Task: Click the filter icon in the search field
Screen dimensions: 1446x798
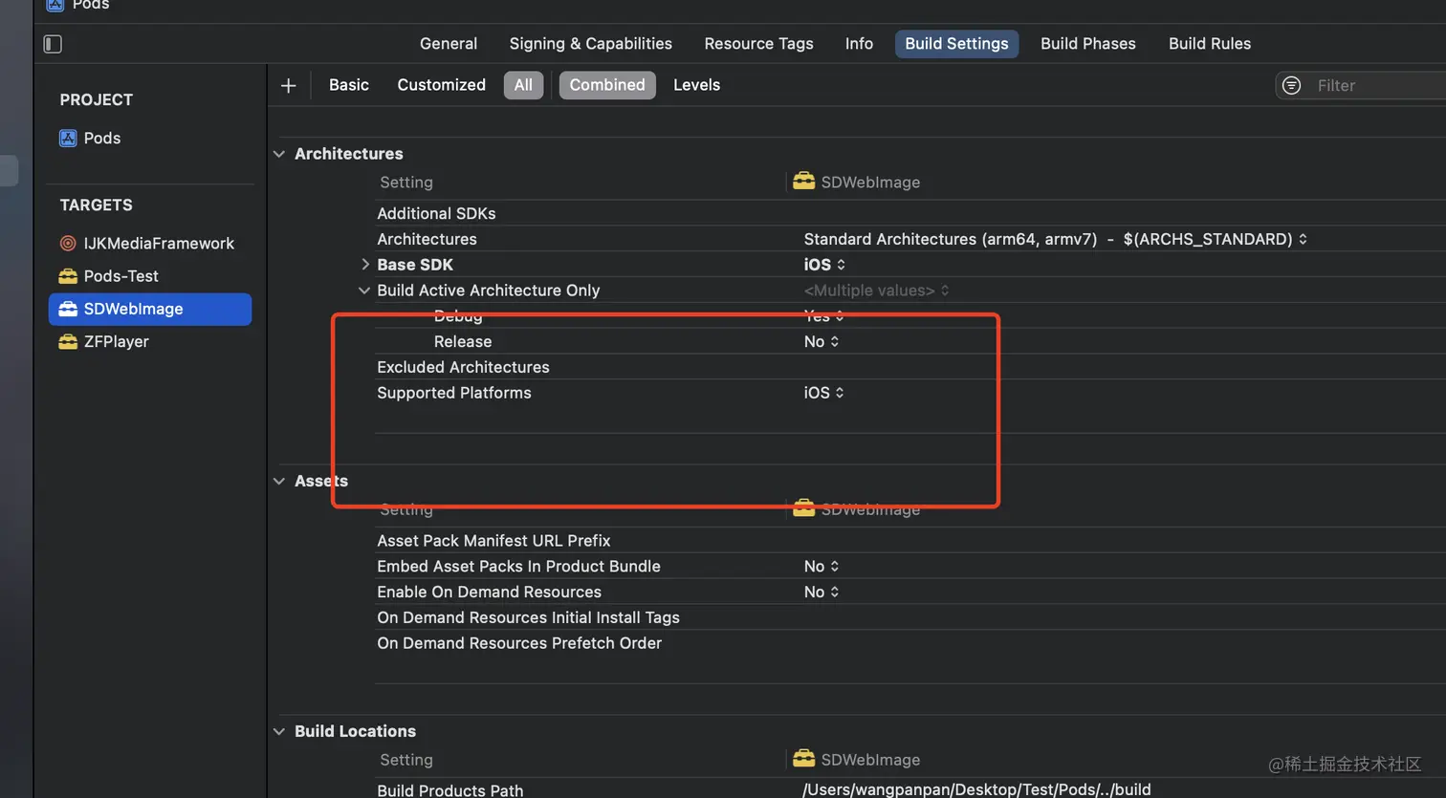Action: (x=1291, y=86)
